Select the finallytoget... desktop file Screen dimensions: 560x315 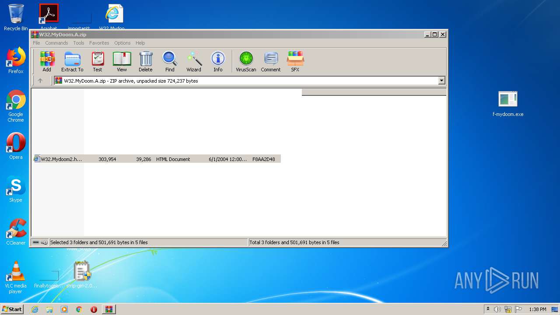point(49,278)
